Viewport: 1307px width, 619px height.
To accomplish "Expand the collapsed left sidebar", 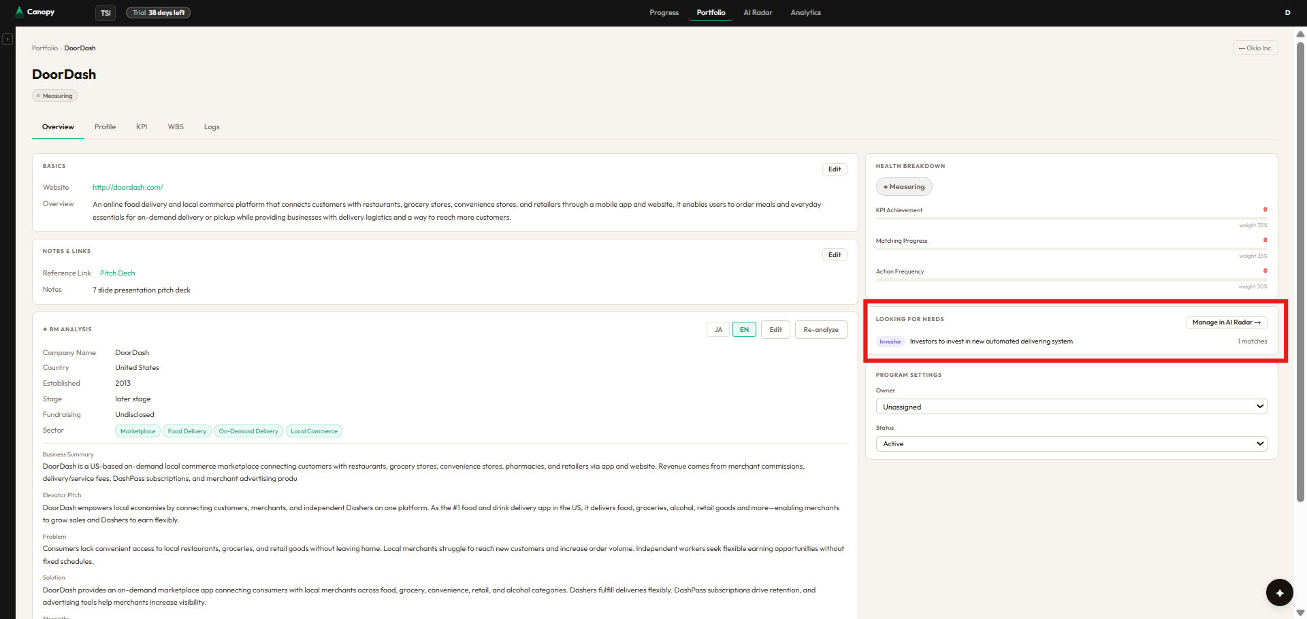I will tap(7, 39).
